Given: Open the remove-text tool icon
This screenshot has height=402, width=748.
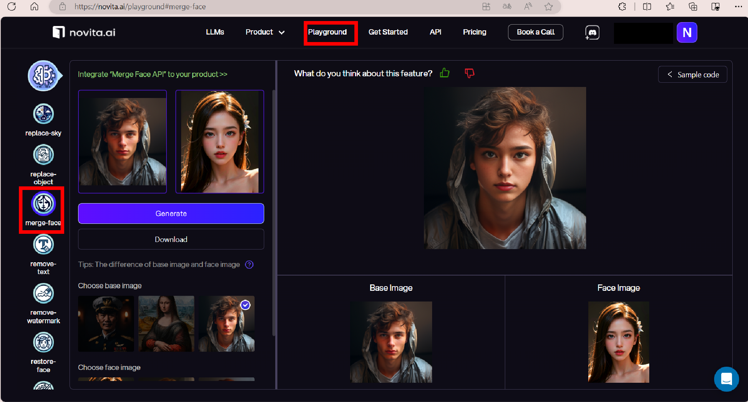Looking at the screenshot, I should 43,244.
